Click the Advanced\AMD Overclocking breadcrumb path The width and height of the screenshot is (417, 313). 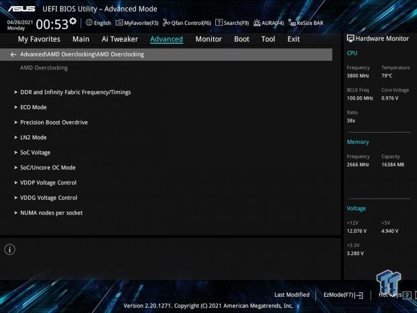(82, 55)
